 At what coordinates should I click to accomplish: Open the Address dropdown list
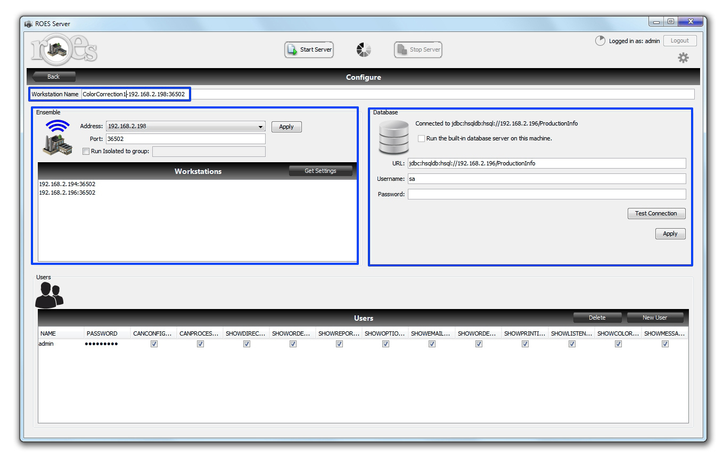click(260, 127)
